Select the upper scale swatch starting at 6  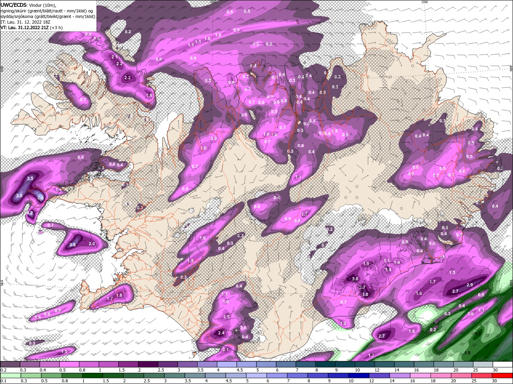coord(285,364)
